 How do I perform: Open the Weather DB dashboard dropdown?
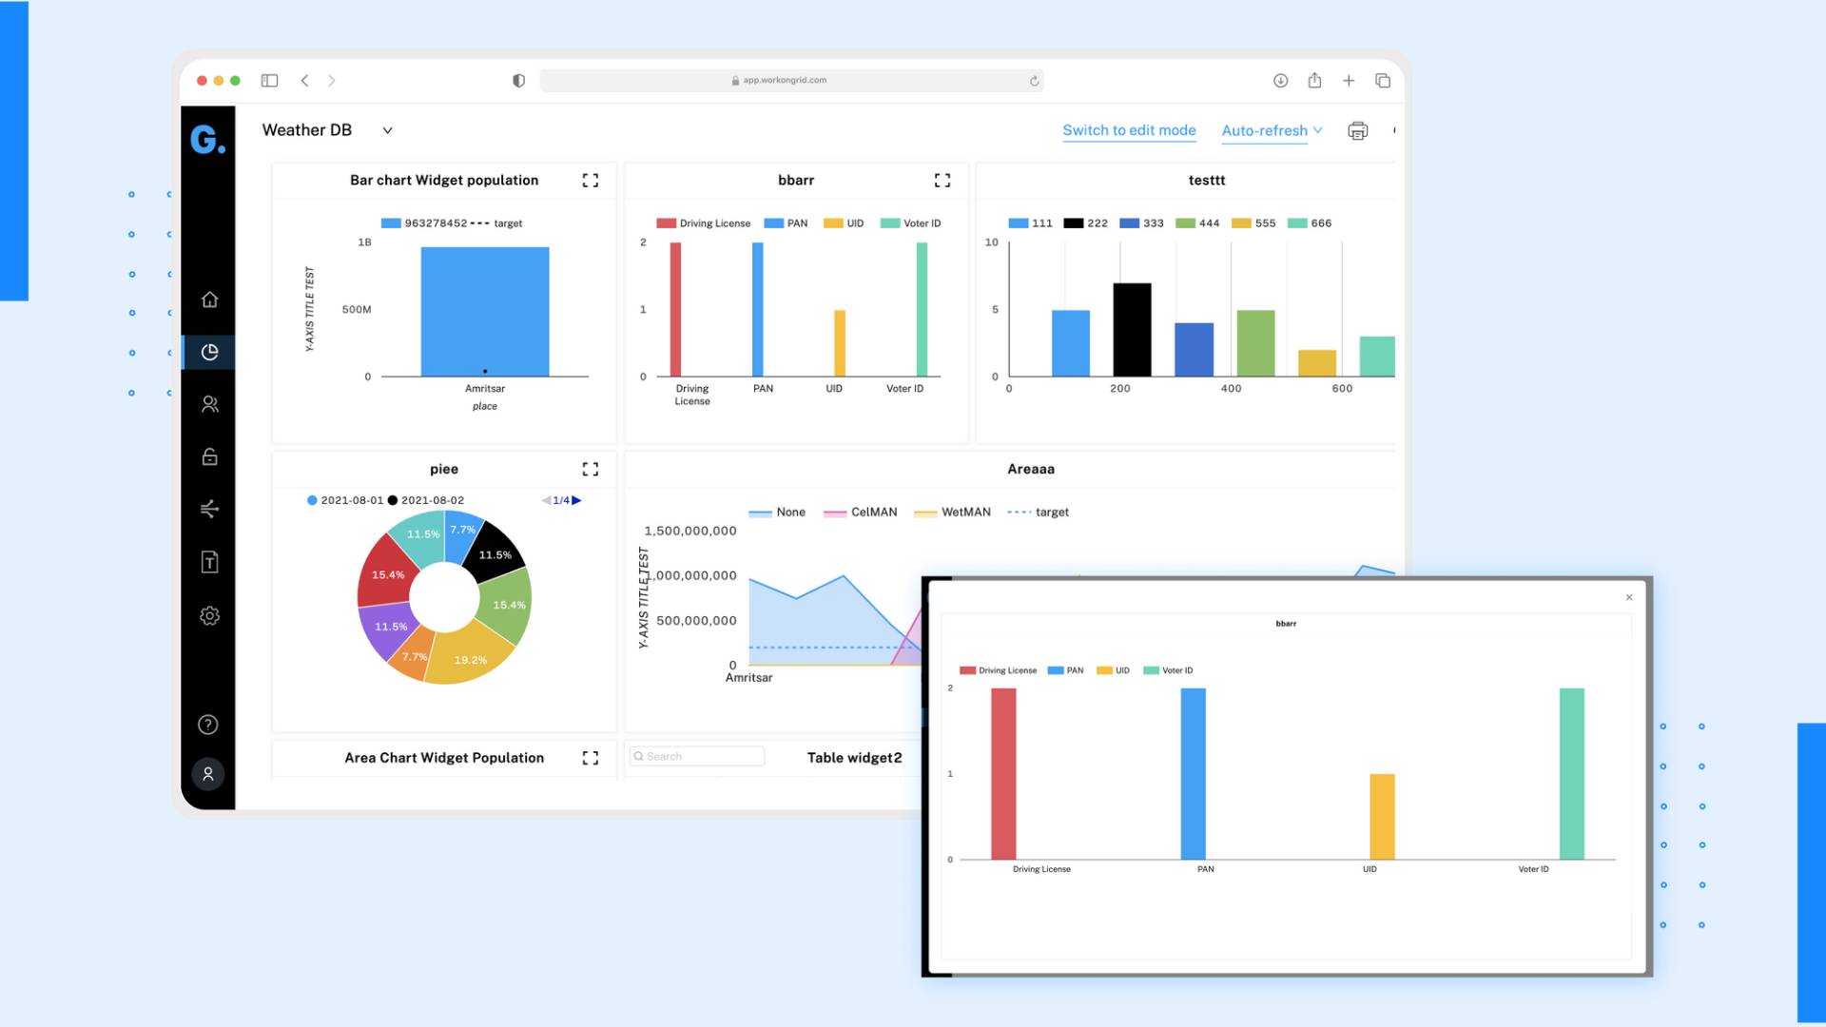[387, 130]
